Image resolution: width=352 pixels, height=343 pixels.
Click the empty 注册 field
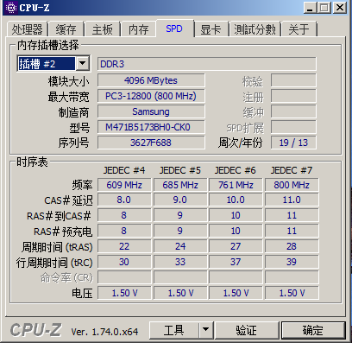(293, 96)
